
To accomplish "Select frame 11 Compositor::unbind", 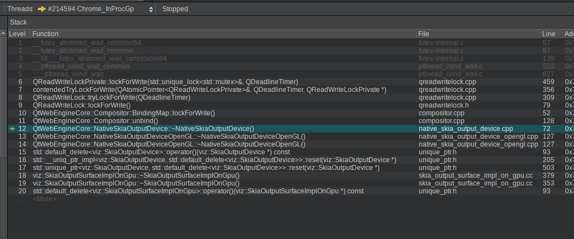I will coord(95,121).
